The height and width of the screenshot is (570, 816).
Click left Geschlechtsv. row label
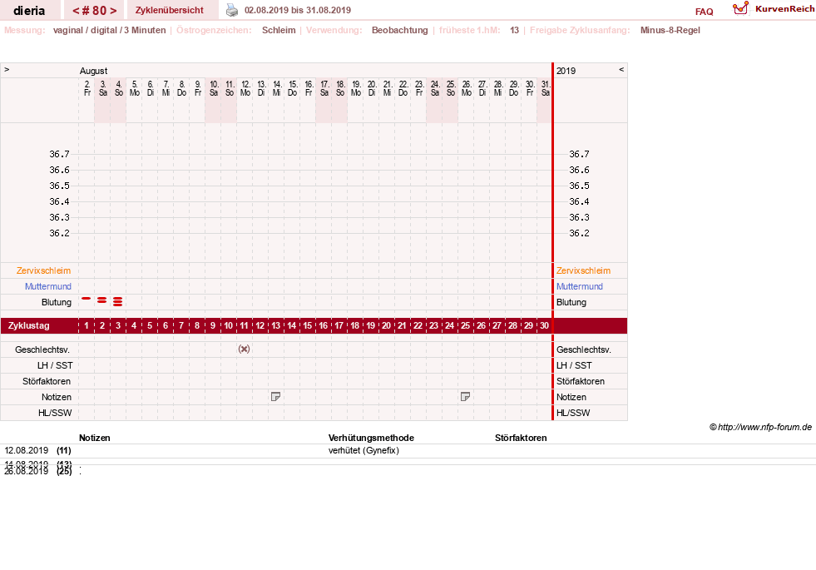pos(42,349)
